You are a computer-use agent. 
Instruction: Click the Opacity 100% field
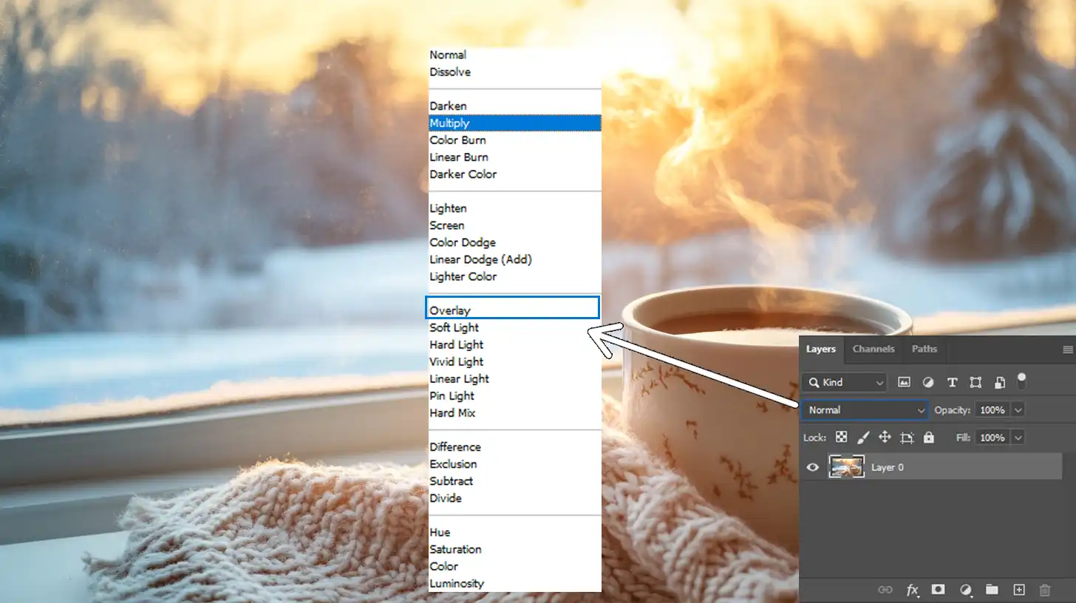992,409
